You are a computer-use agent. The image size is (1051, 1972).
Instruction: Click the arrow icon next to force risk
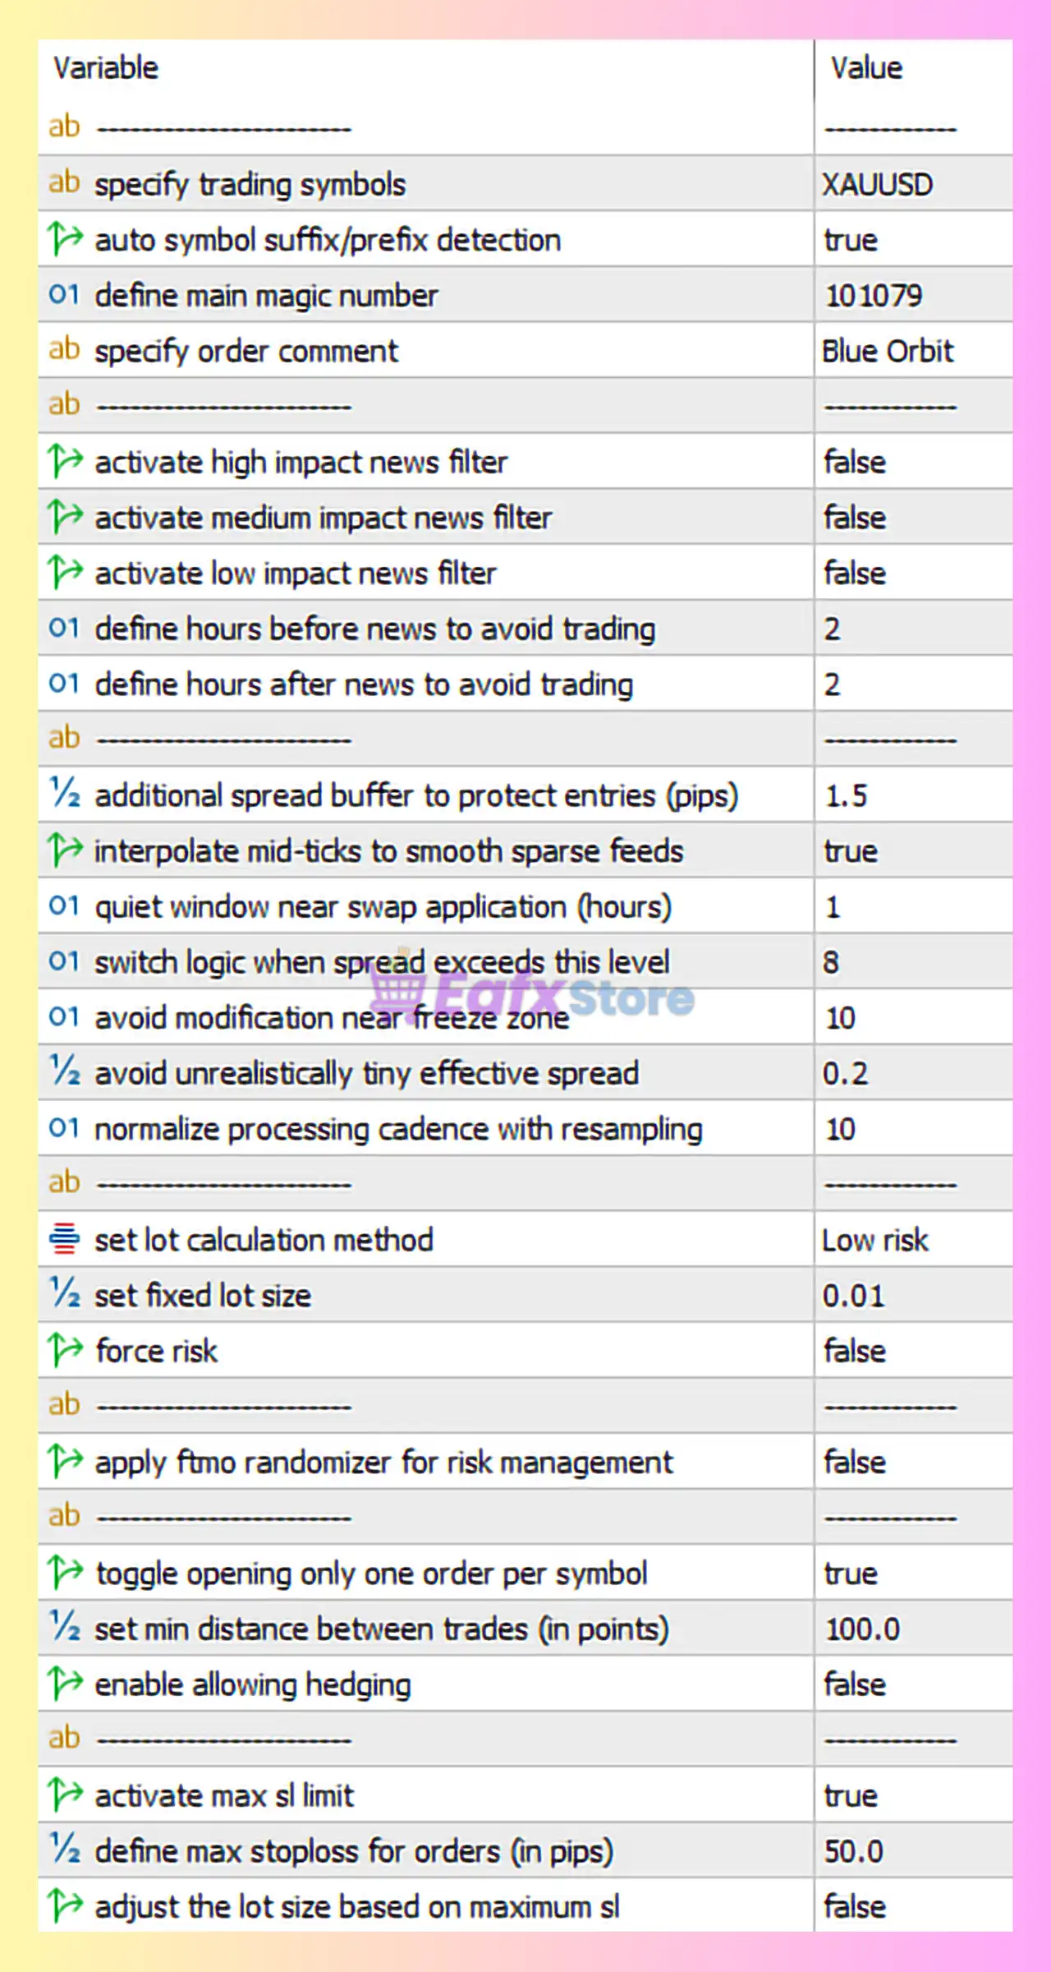coord(65,1350)
